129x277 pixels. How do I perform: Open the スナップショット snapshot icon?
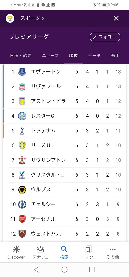tap(40, 250)
